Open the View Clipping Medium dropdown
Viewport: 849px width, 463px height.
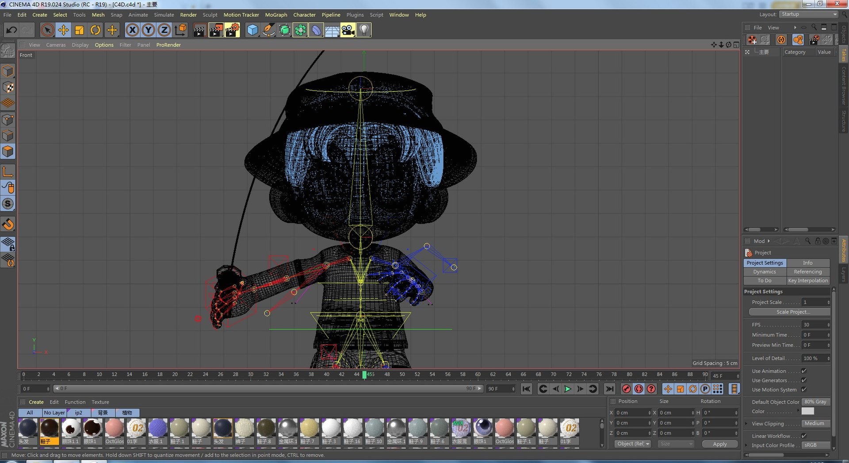[815, 424]
